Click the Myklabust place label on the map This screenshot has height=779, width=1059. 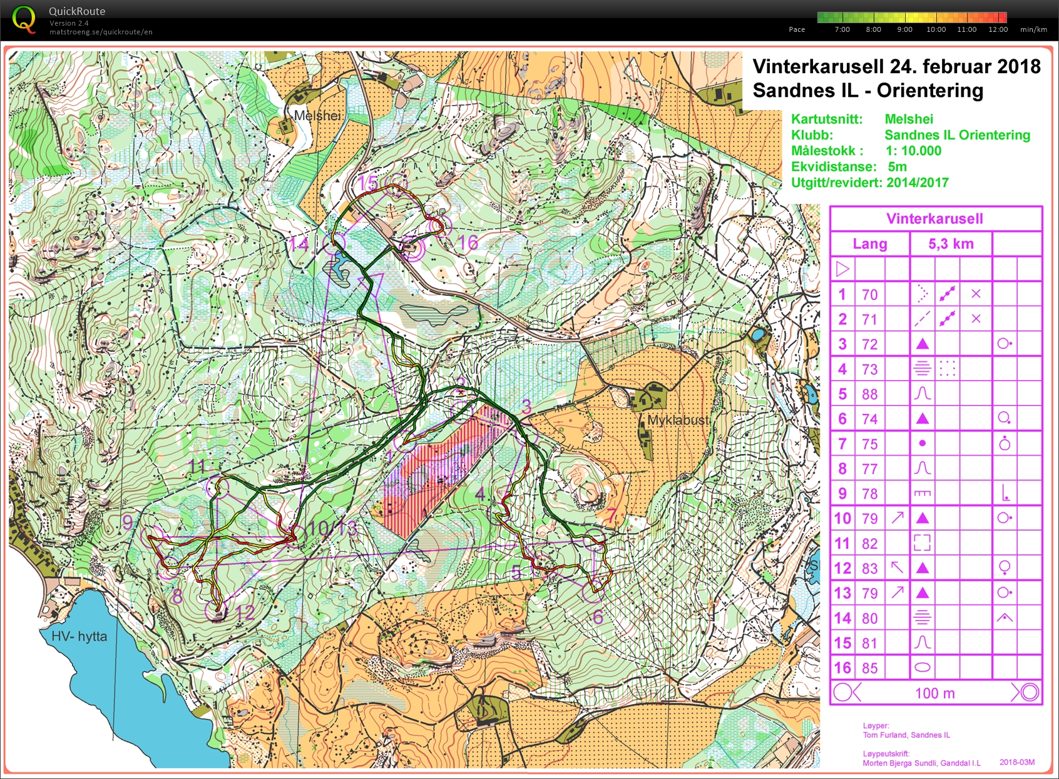(678, 420)
